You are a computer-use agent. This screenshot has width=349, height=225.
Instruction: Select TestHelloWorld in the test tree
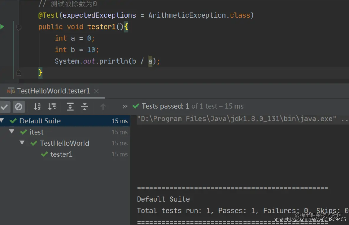coord(65,143)
